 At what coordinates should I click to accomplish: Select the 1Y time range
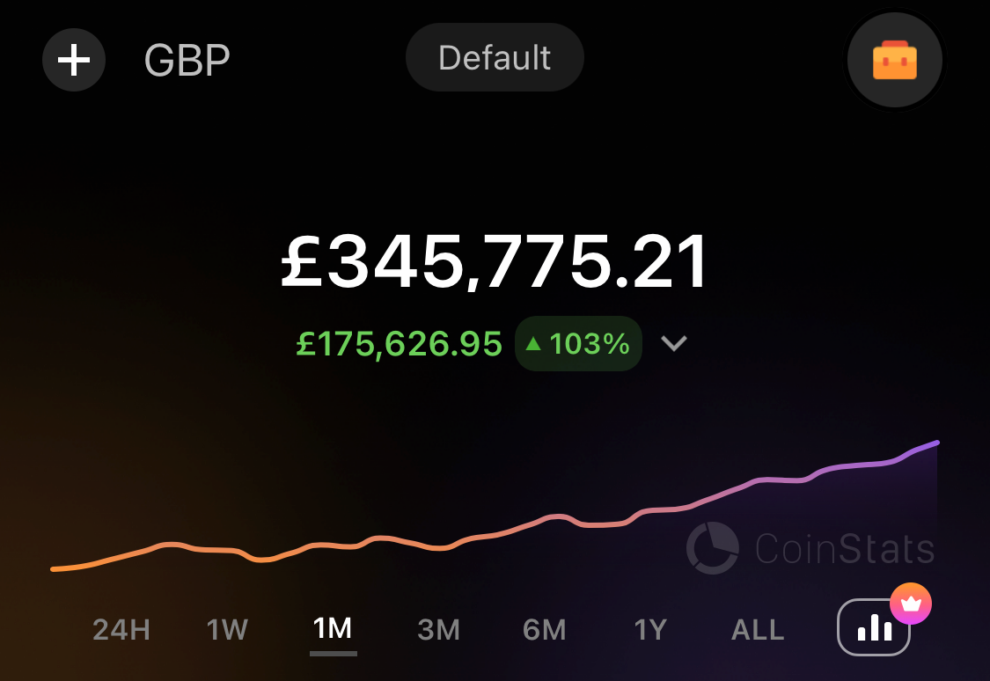pos(650,629)
